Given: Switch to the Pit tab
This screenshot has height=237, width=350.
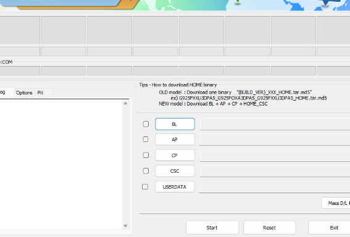Looking at the screenshot, I should (x=43, y=93).
